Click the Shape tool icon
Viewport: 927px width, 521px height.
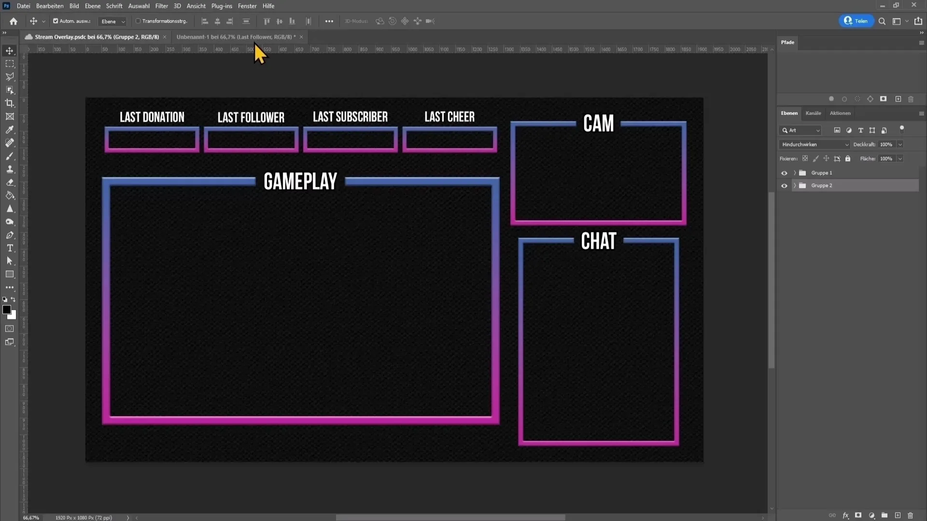pos(10,274)
